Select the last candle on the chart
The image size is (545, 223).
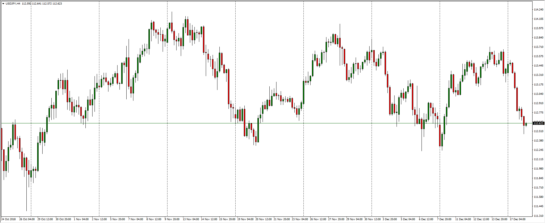526,124
